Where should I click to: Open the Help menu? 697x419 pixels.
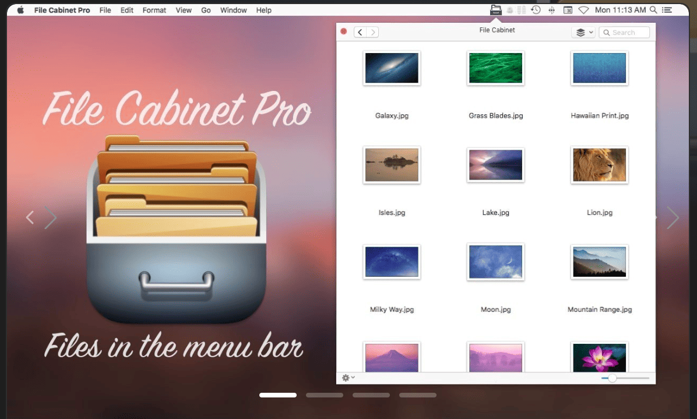coord(263,10)
